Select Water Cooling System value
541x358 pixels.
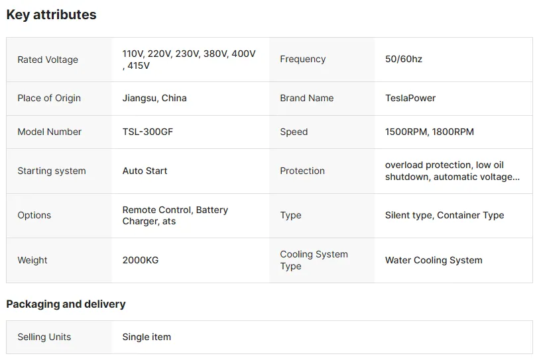pos(434,260)
